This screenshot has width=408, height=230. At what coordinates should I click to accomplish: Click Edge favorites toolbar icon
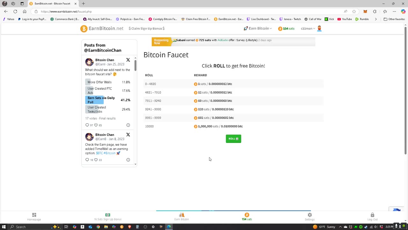click(x=385, y=11)
